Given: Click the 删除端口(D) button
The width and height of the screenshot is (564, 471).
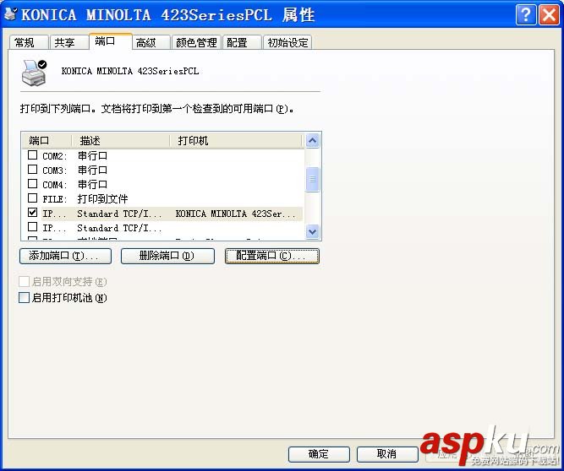Looking at the screenshot, I should [x=167, y=257].
